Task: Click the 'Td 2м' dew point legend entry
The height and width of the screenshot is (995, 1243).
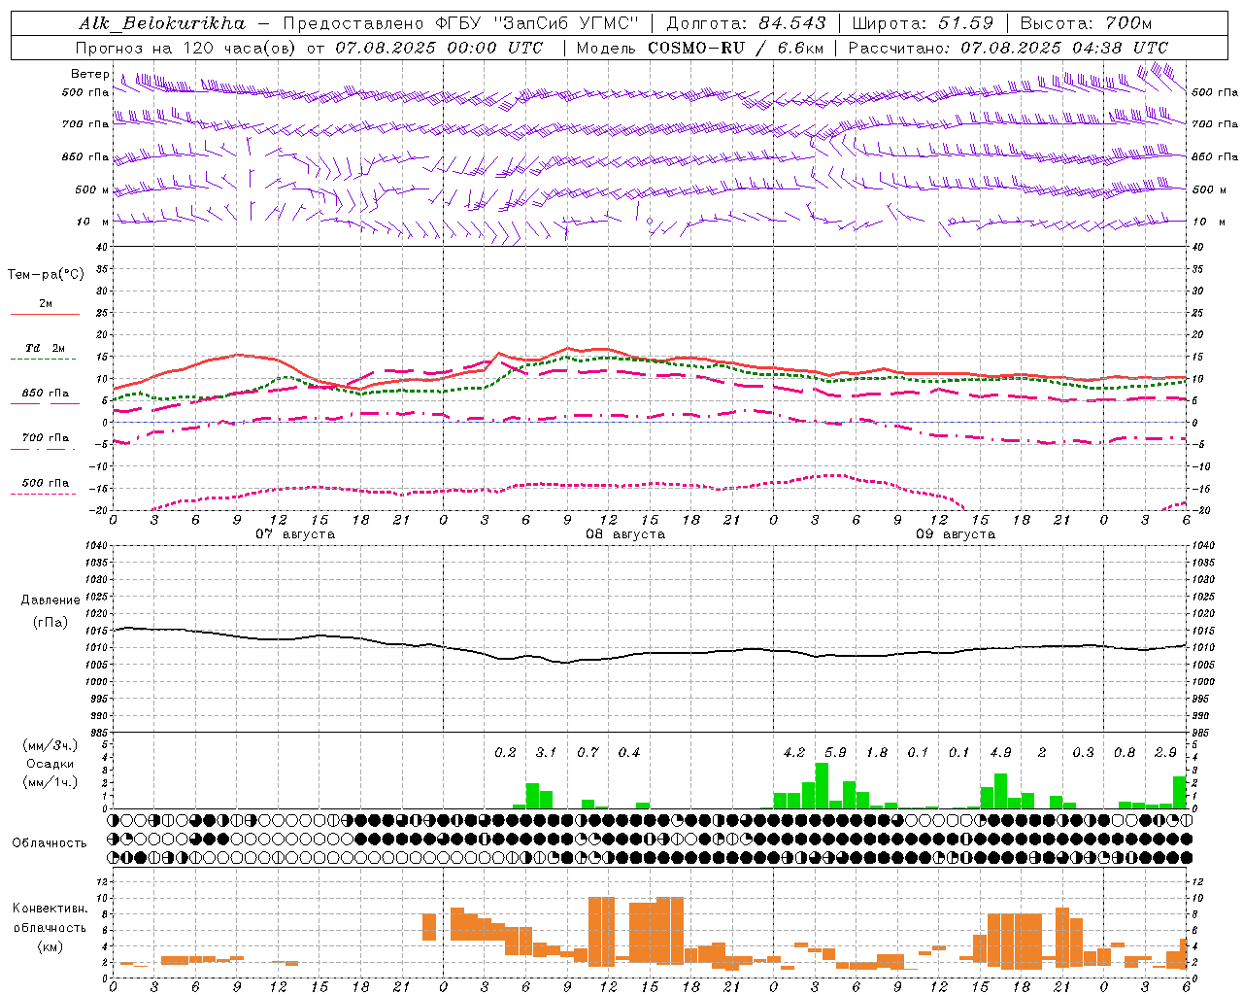Action: (x=45, y=348)
